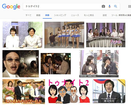Open the トゥナイト2 cartoon illustration
Image resolution: width=131 pixels, height=105 pixels.
tap(69, 91)
